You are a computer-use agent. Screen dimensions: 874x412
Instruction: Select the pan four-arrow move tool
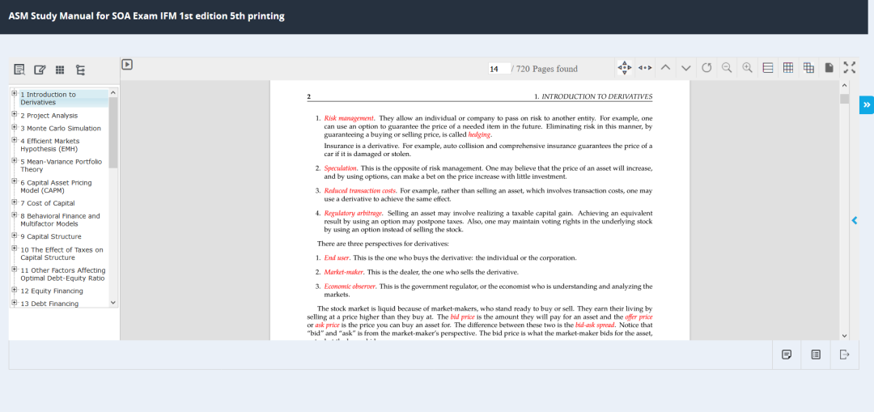coord(625,68)
